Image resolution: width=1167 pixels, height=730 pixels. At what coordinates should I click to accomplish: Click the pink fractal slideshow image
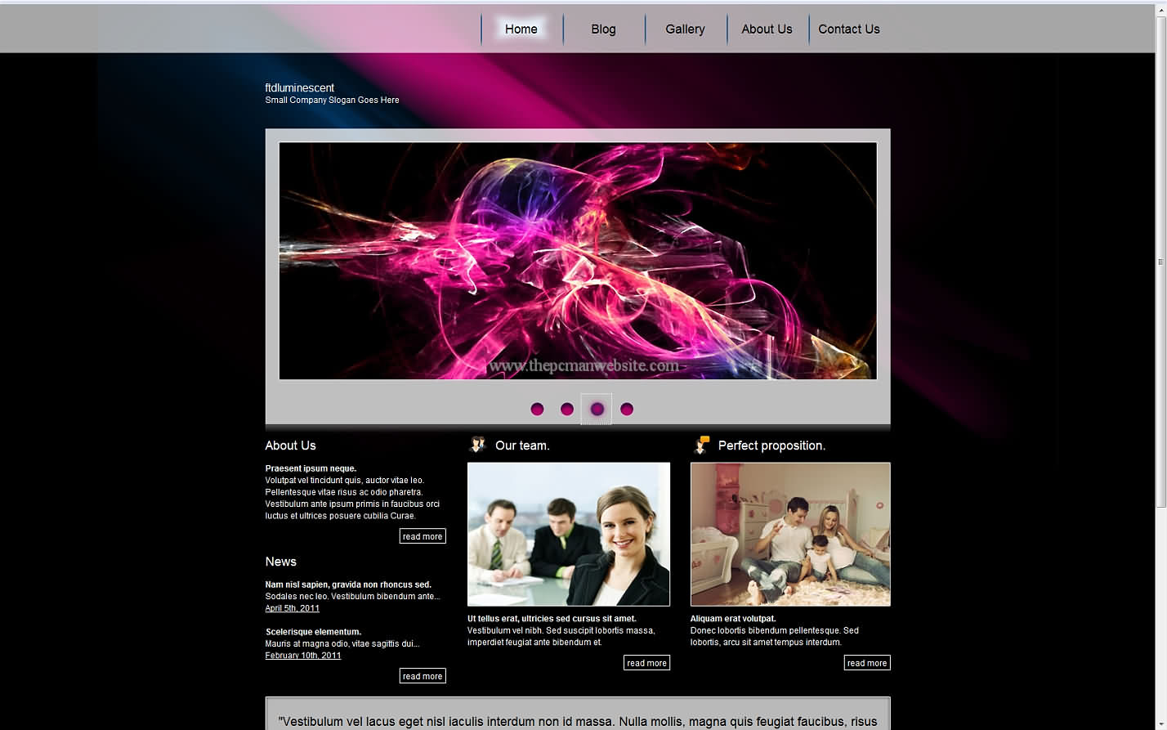[x=578, y=261]
